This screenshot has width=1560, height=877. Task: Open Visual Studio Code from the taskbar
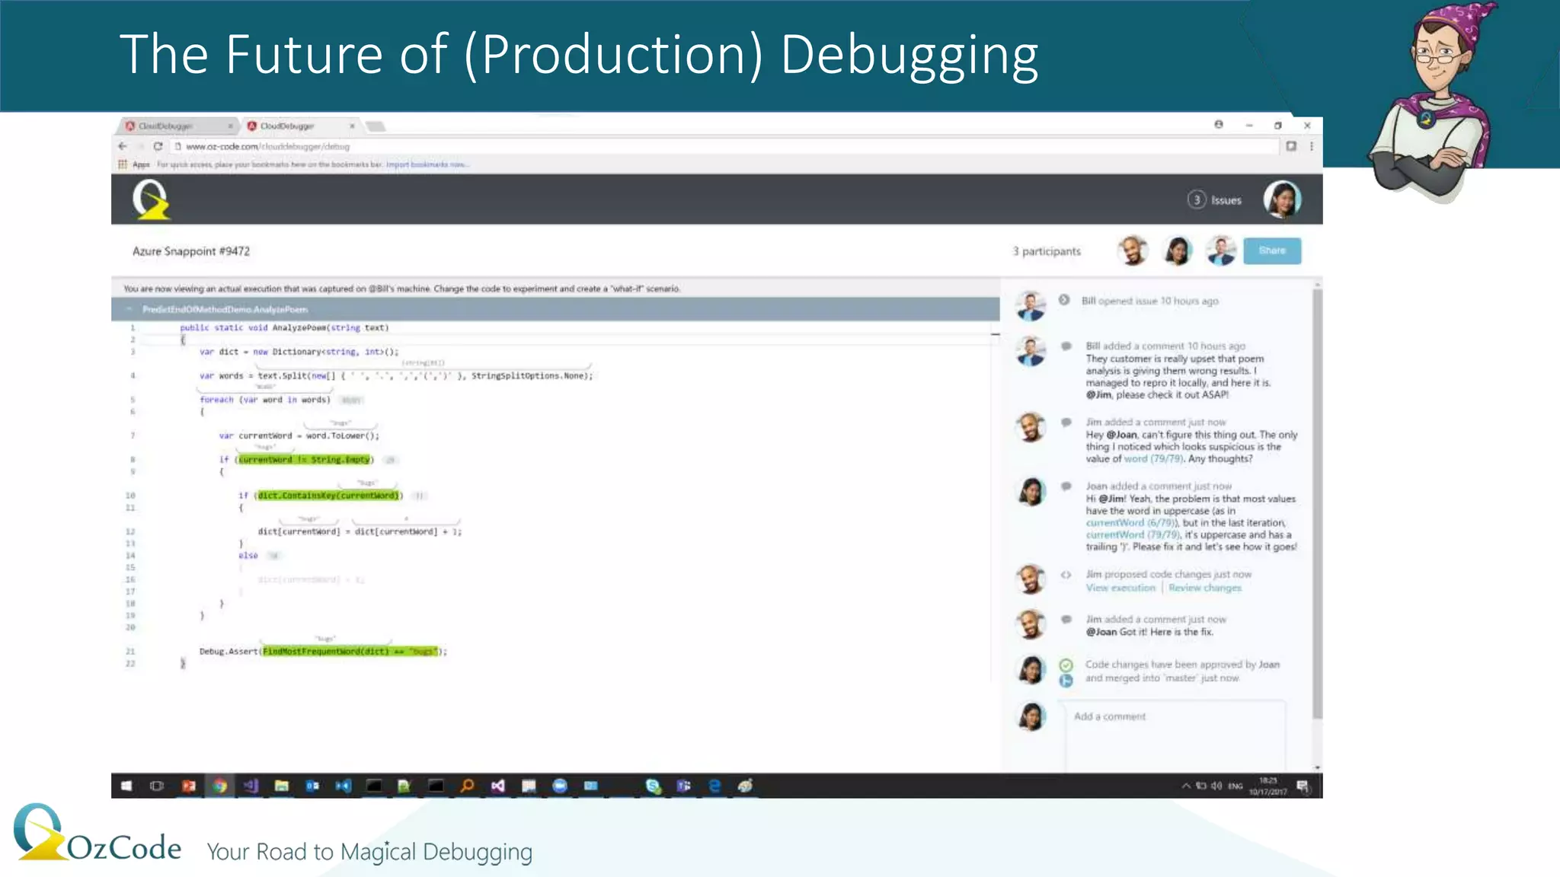344,786
